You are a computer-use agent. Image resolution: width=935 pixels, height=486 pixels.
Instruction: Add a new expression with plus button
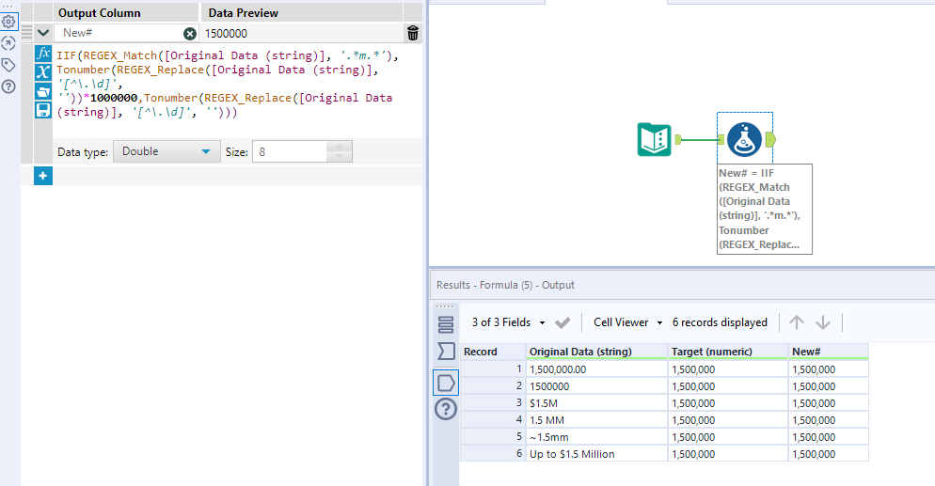[43, 176]
